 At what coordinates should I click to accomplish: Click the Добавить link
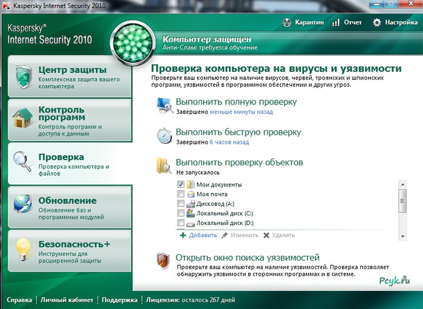[x=203, y=235]
